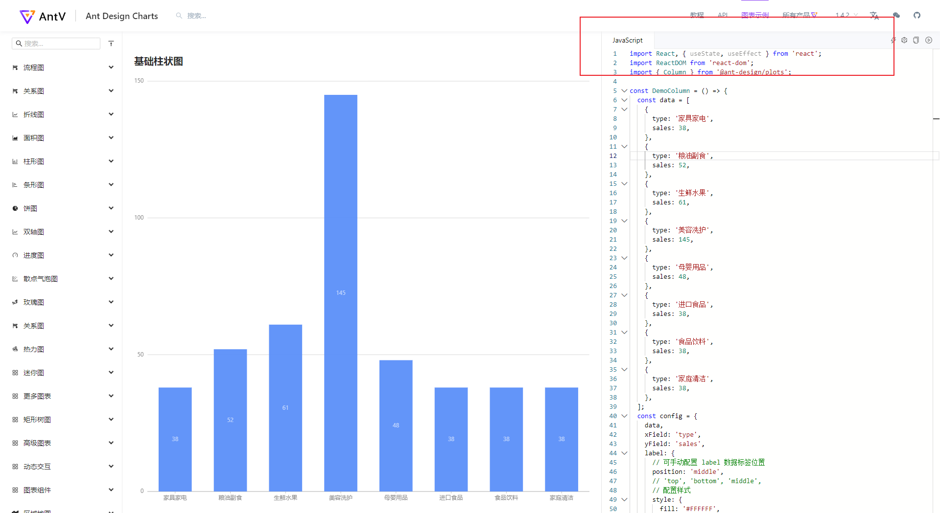This screenshot has width=940, height=513.
Task: Click the API navigation link
Action: (x=723, y=15)
